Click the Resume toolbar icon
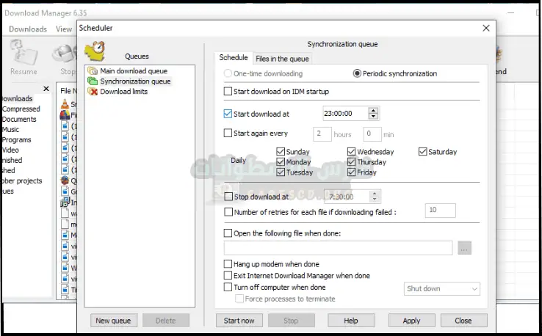 24,57
